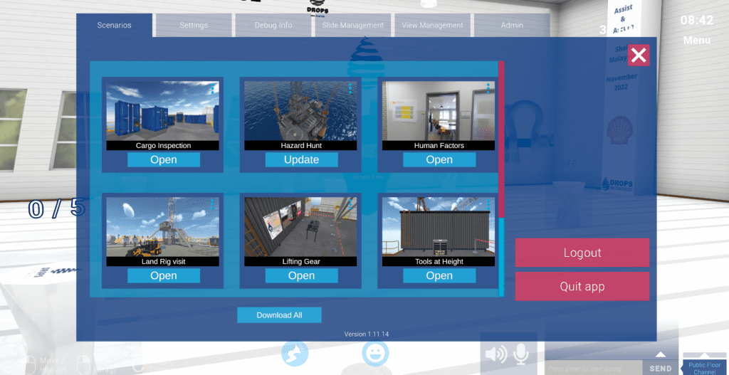
Task: Click the SEND chat button
Action: click(x=661, y=369)
